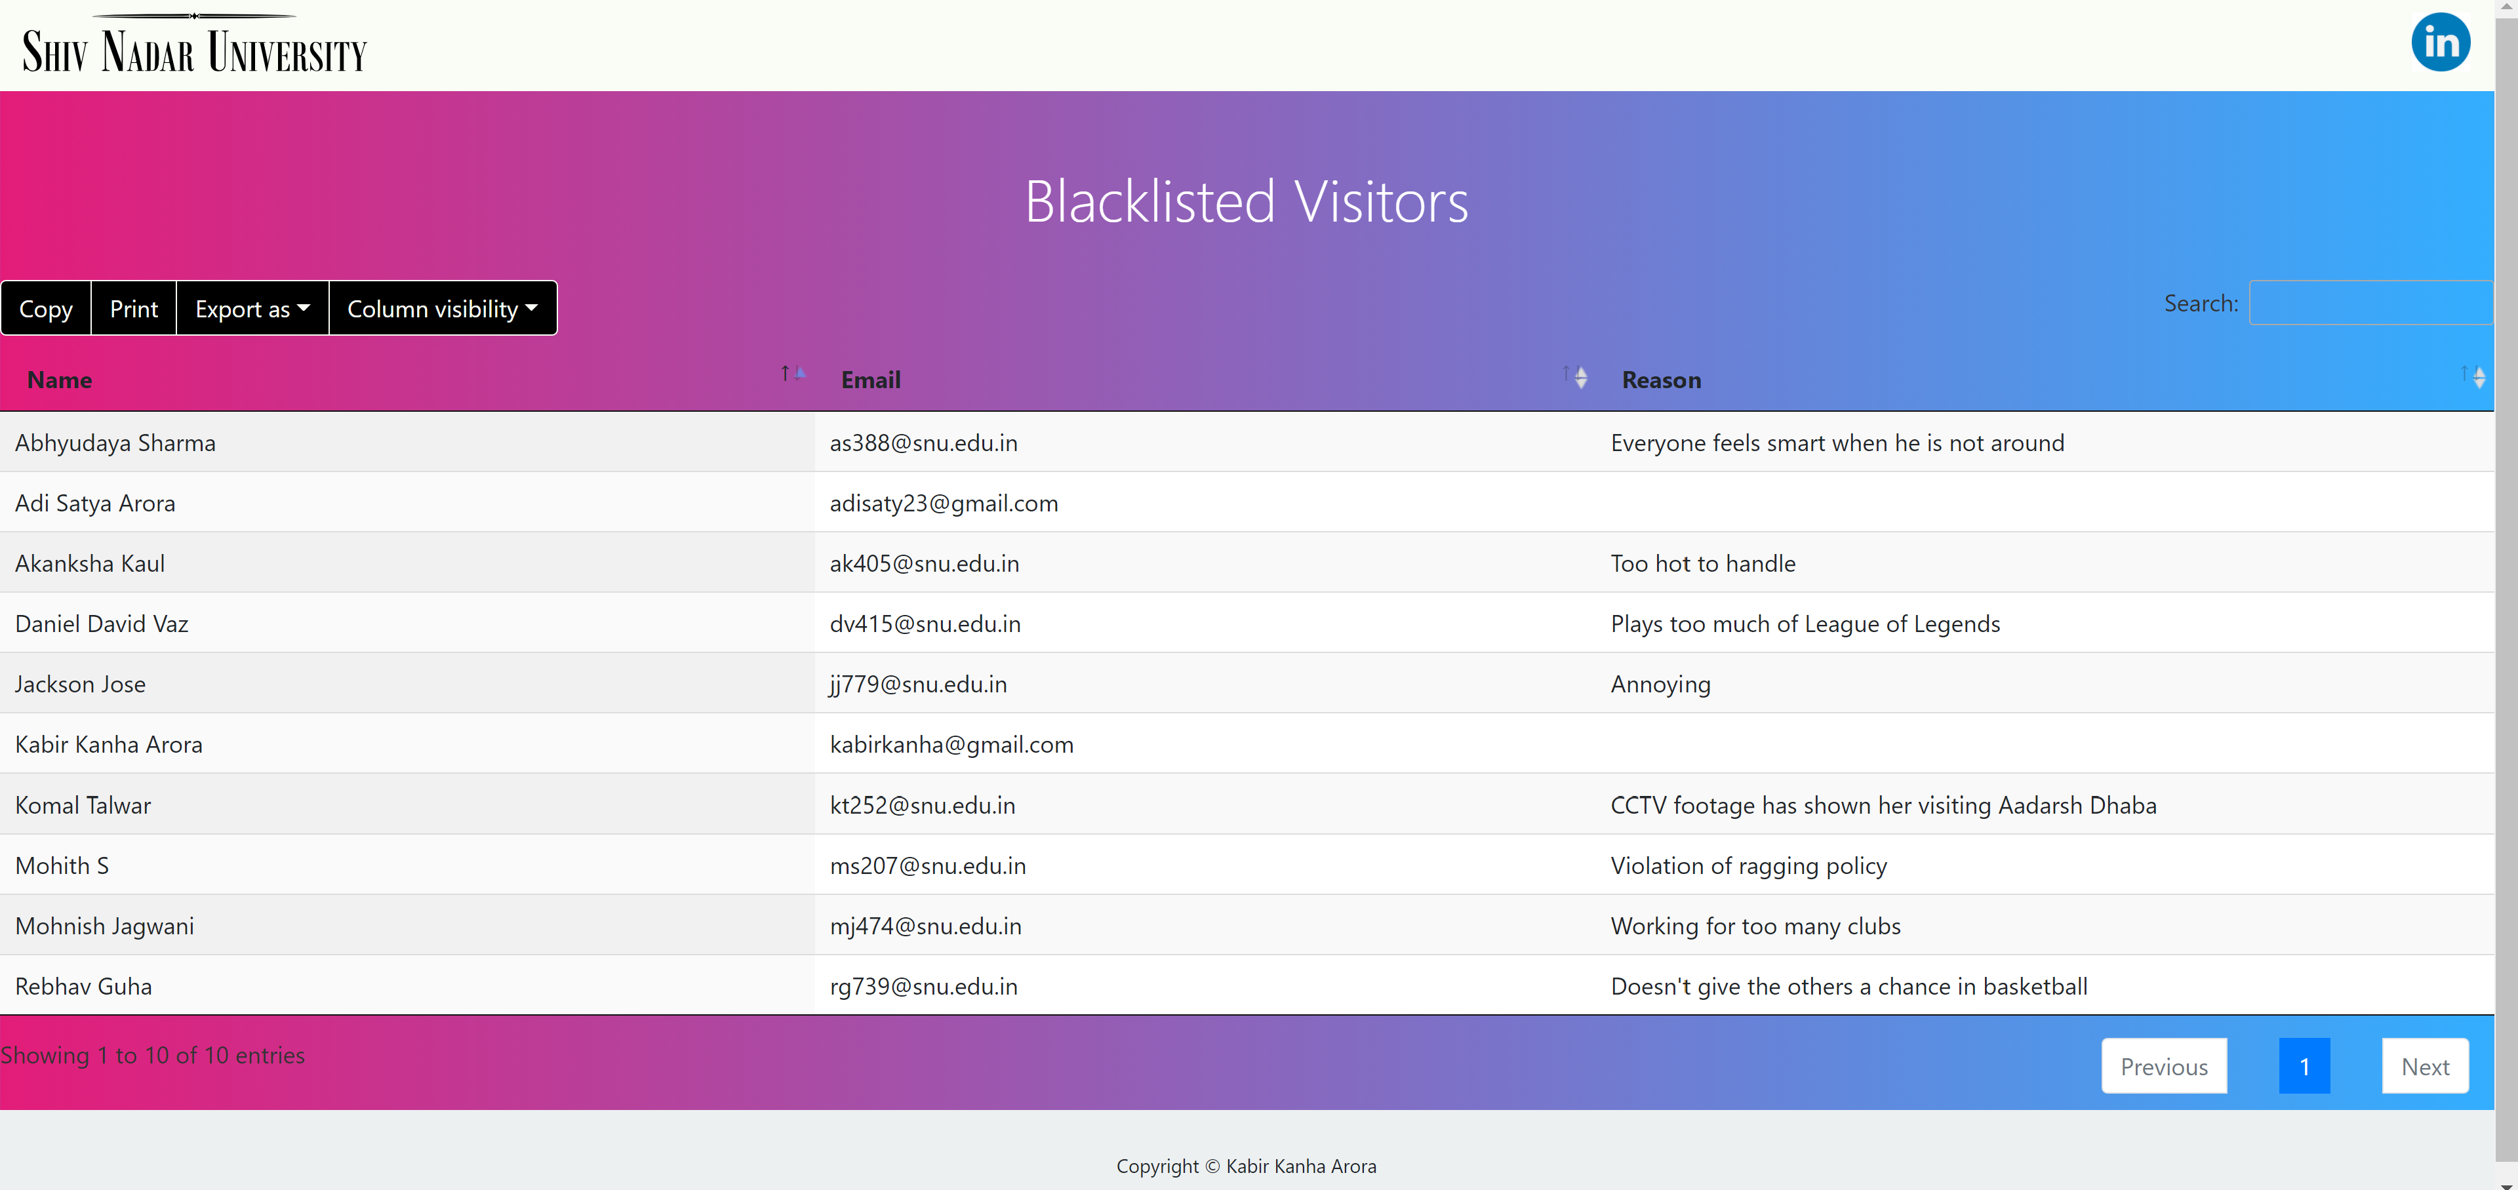Open the Column visibility dropdown
The width and height of the screenshot is (2518, 1190).
(442, 309)
